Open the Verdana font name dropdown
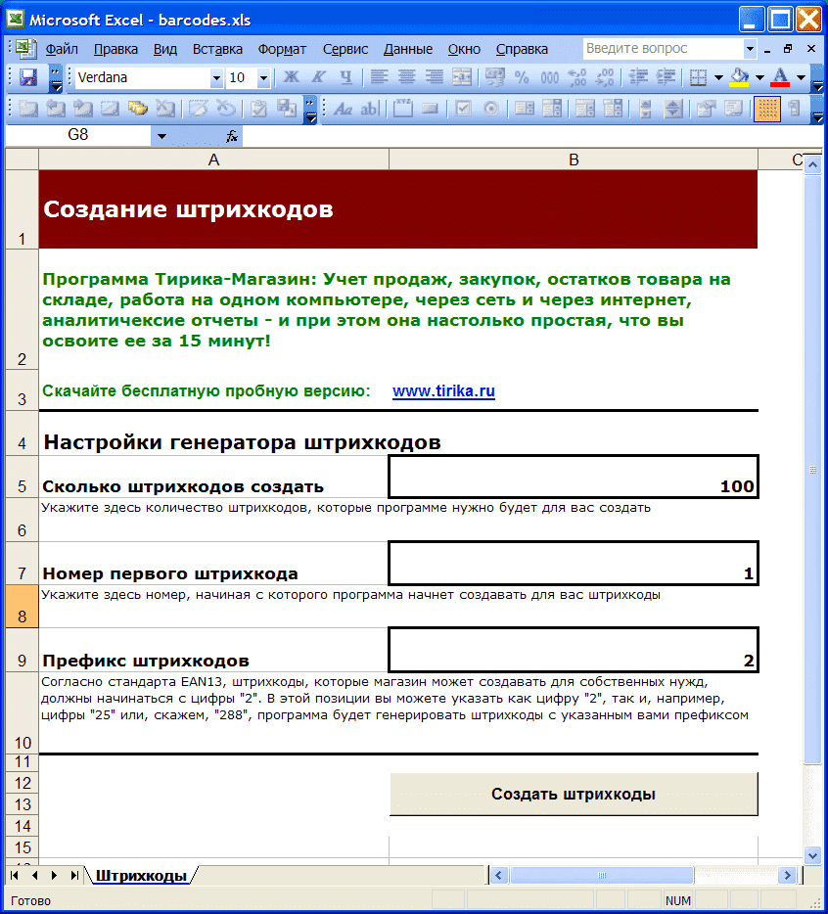Screen dimensions: 828x914 pyautogui.click(x=216, y=78)
